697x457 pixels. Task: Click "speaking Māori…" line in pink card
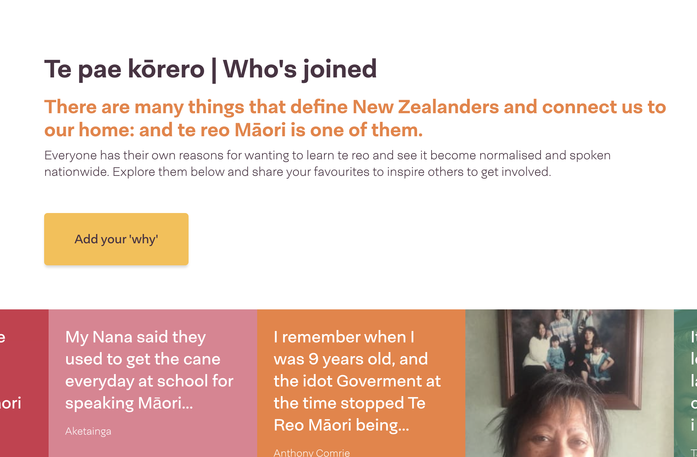129,403
